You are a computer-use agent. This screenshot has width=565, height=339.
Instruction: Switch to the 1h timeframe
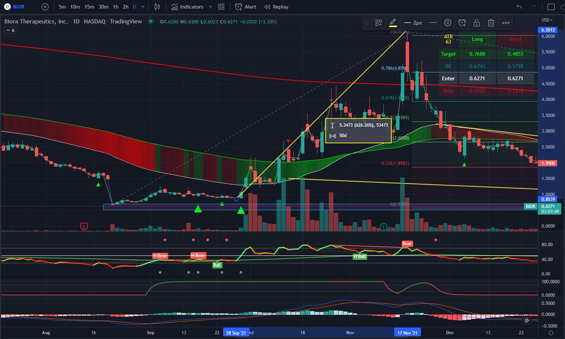(115, 7)
